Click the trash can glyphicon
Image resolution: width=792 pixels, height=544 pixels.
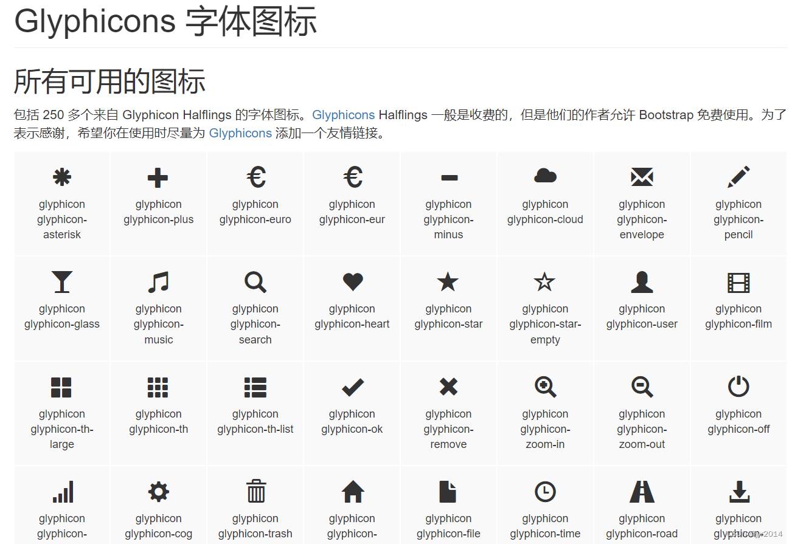255,491
